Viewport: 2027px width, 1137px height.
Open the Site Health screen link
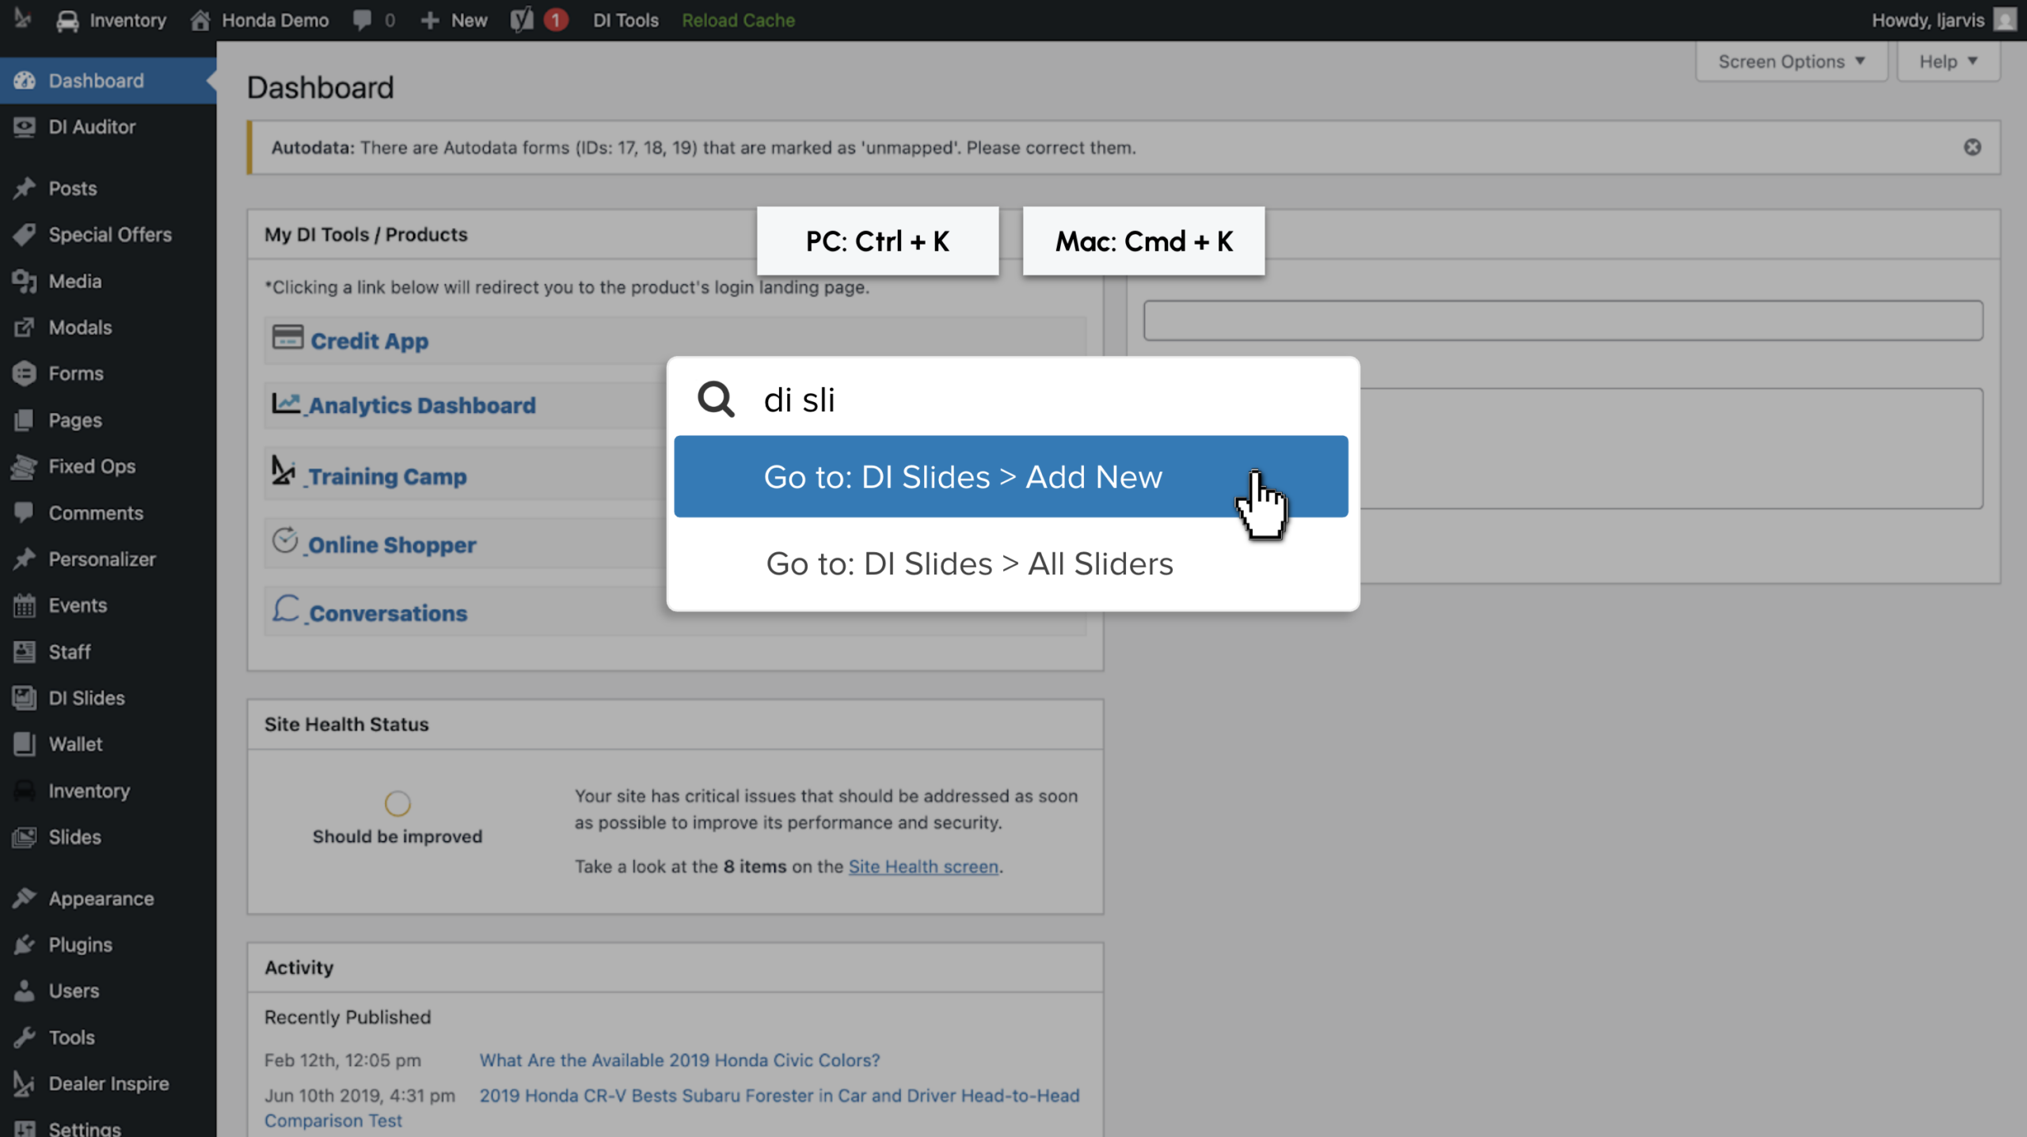click(x=923, y=866)
